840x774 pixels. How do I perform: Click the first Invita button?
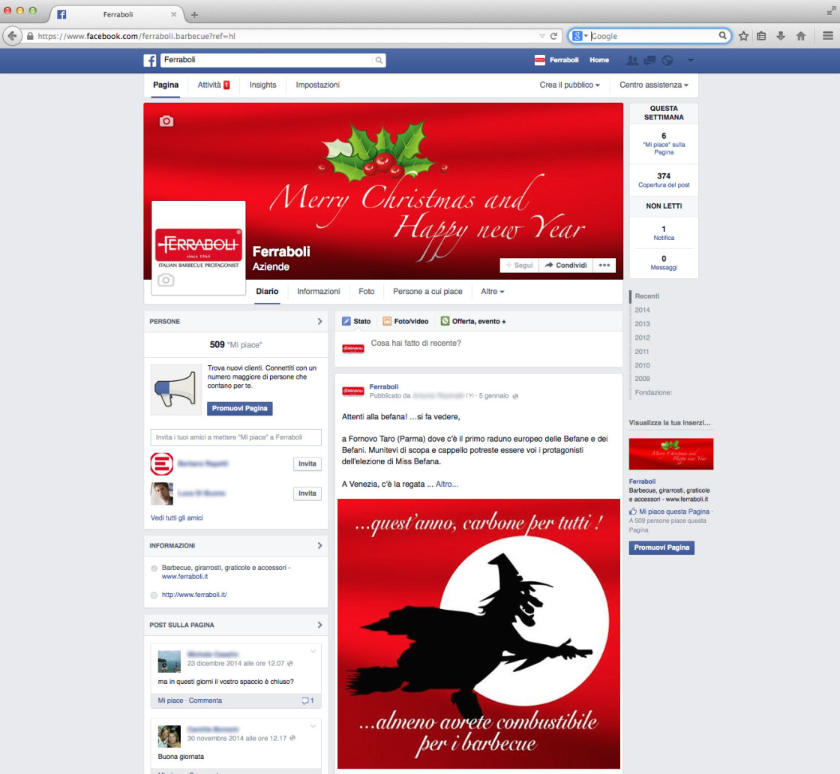pyautogui.click(x=307, y=463)
